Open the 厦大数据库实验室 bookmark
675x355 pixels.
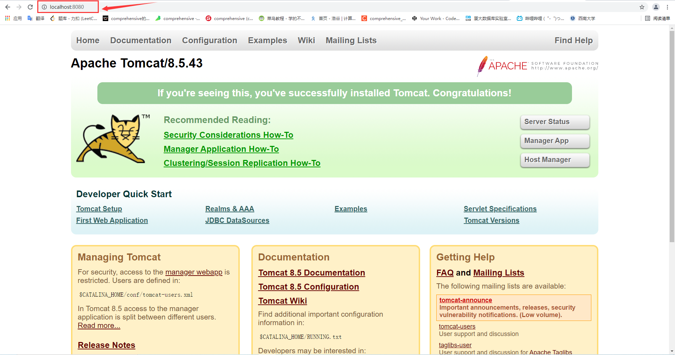[x=488, y=18]
